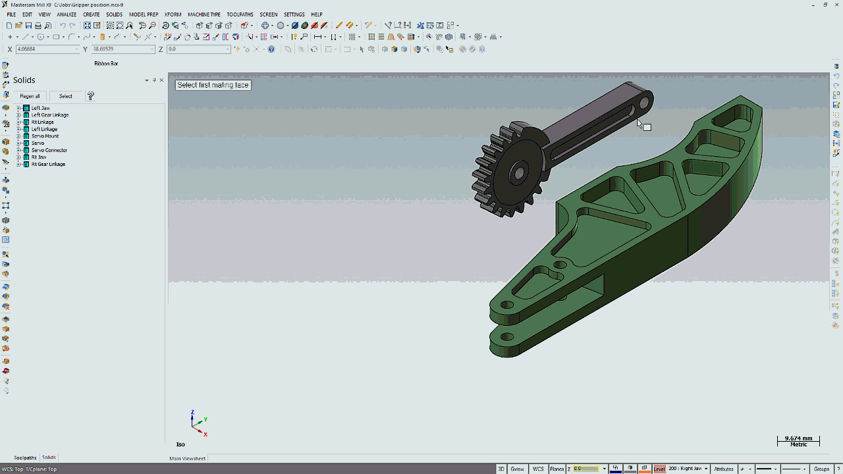This screenshot has height=474, width=843.
Task: Click the Z depth input field in status bar
Action: [586, 469]
